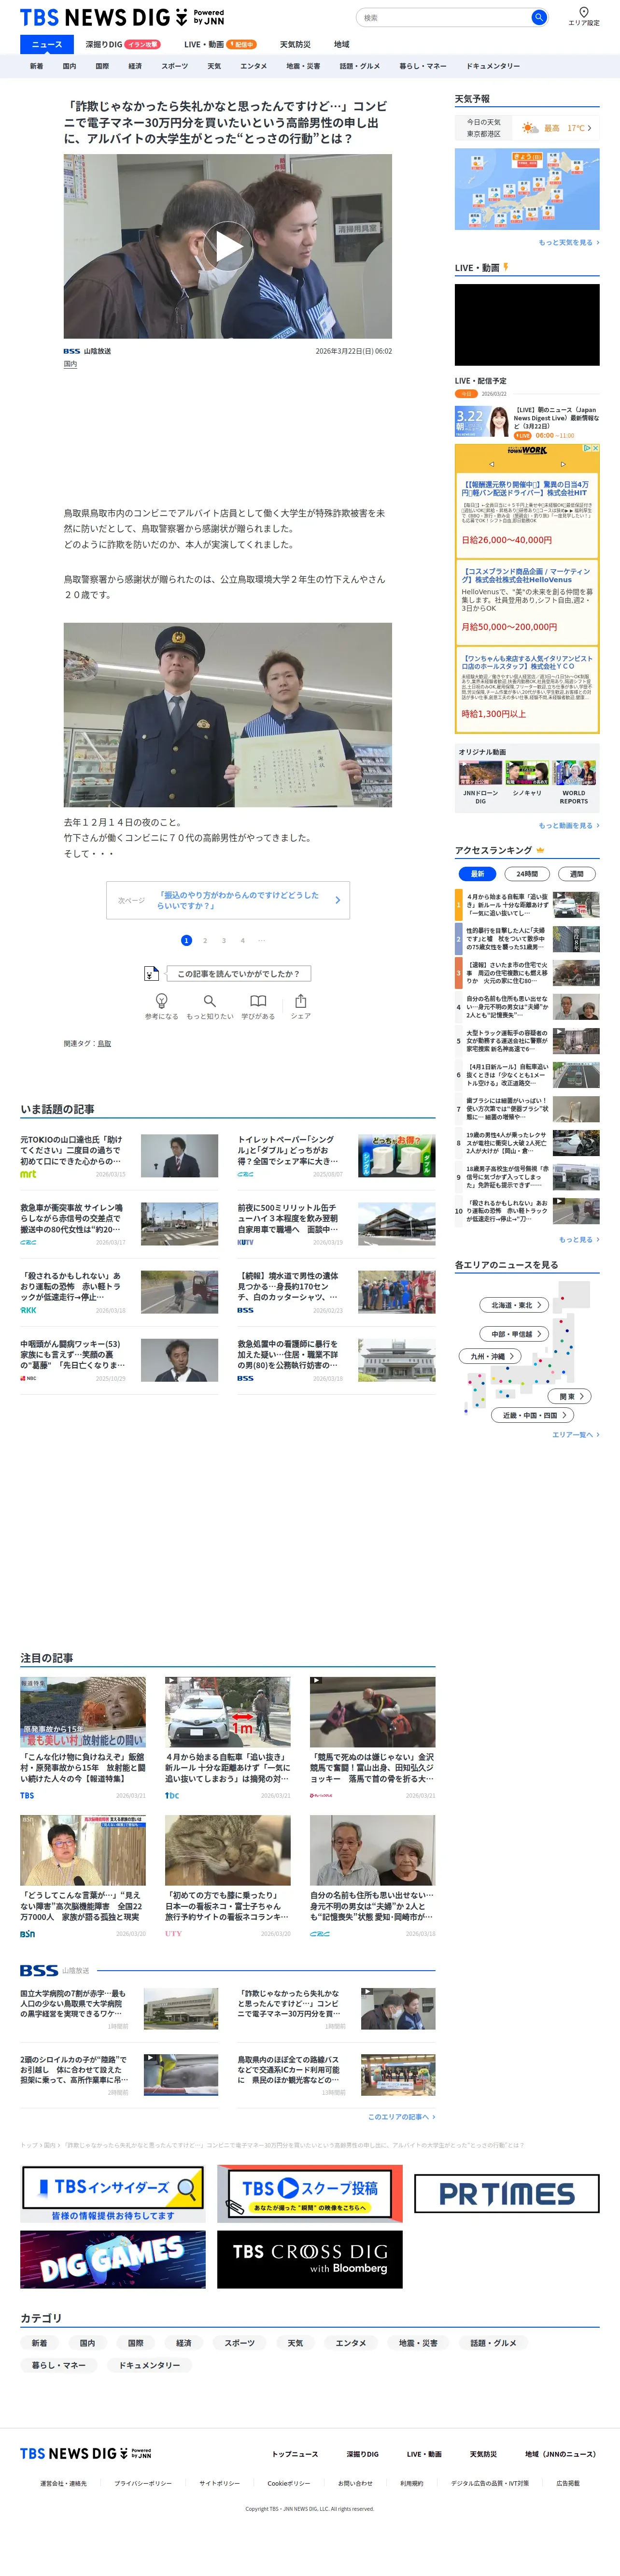This screenshot has height=2576, width=620.
Task: Click the mascot icon beside article feedback prompt
Action: point(151,973)
